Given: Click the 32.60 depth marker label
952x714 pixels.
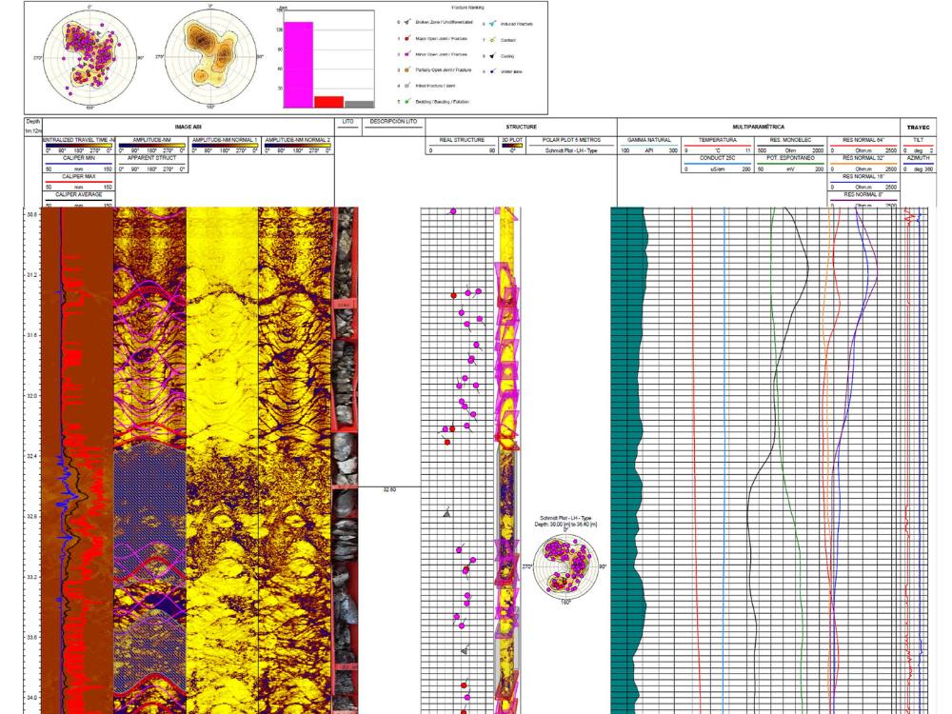Looking at the screenshot, I should click(389, 489).
